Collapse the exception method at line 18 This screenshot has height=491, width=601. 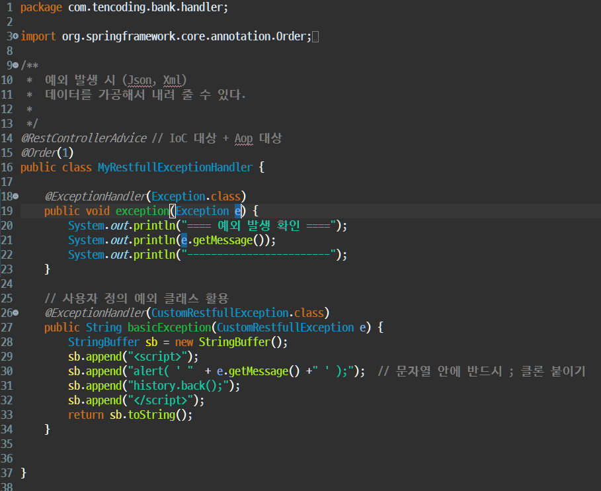[15, 196]
